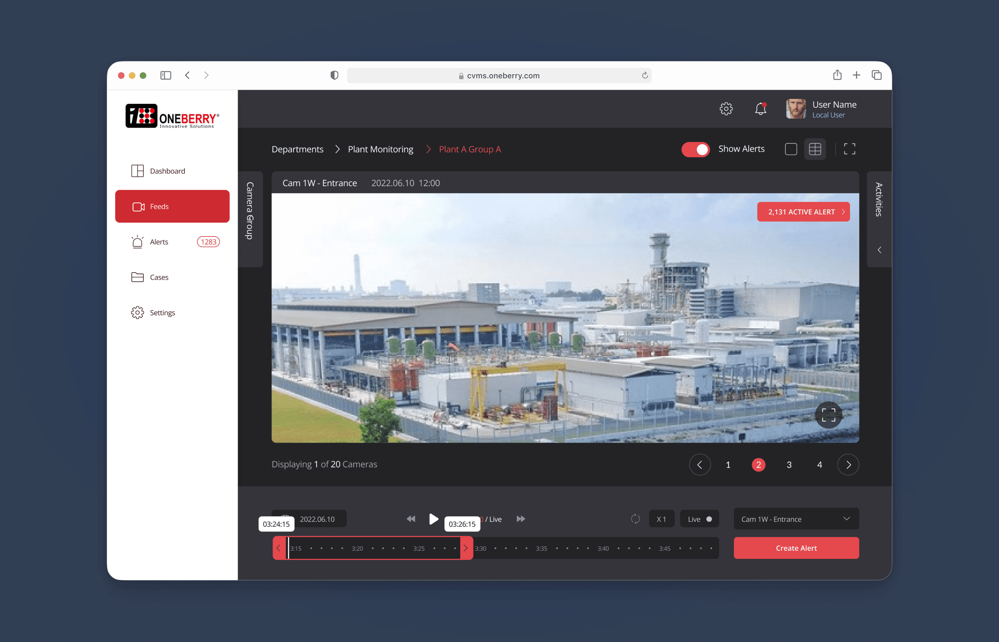Click the white playhead on the timeline
Screen dimensions: 999x642
point(288,548)
